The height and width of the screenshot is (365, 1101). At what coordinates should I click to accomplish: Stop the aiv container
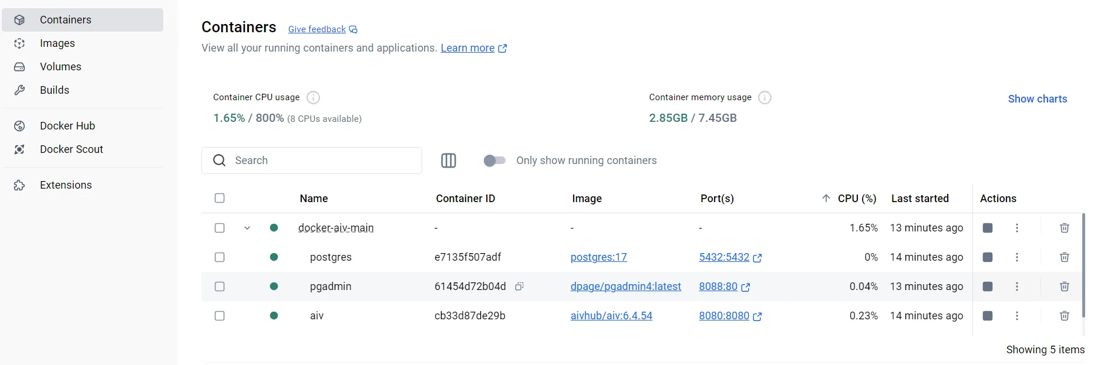click(988, 316)
